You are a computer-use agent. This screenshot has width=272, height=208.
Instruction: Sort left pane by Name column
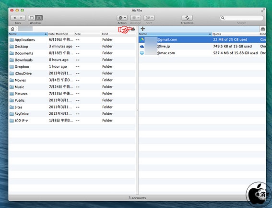[x=28, y=34]
